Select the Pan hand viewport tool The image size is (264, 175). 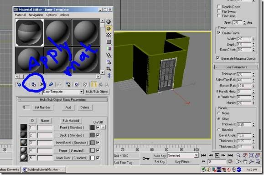[245, 161]
